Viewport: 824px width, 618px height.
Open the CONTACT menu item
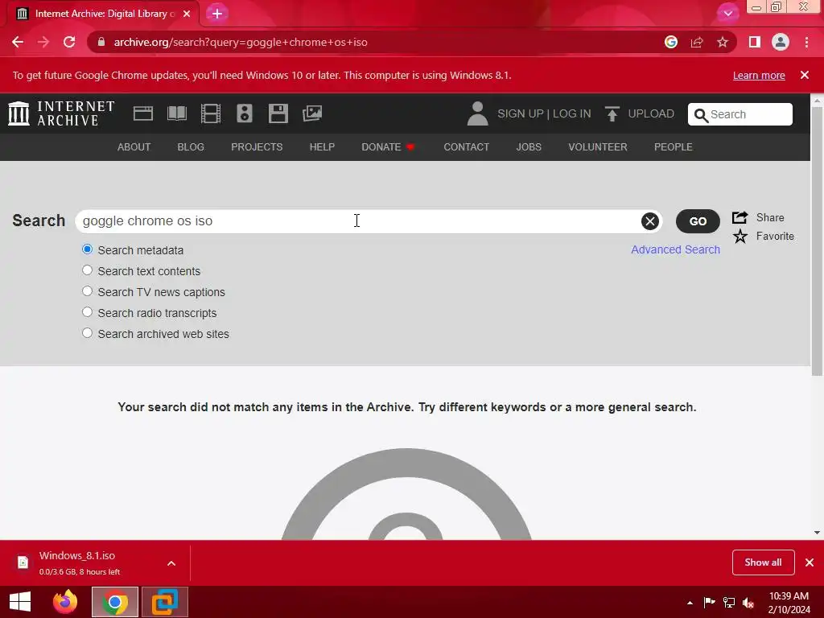coord(466,147)
